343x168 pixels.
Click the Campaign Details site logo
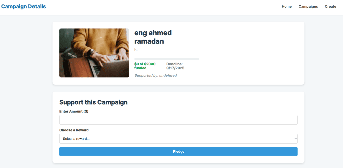pyautogui.click(x=23, y=6)
